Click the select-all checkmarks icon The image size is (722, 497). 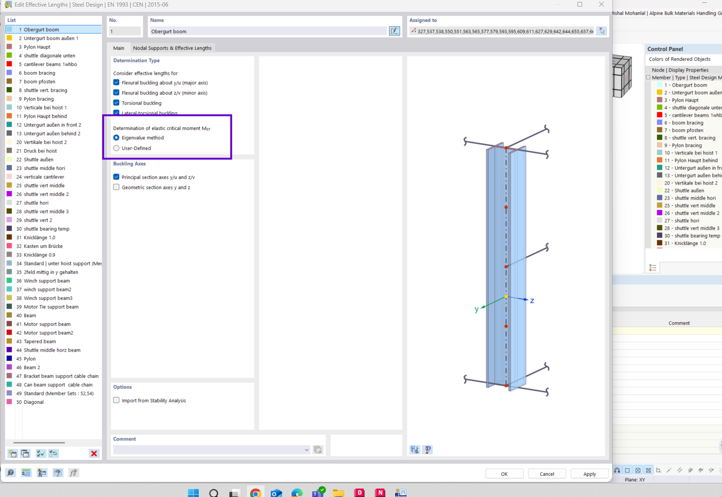pyautogui.click(x=41, y=453)
